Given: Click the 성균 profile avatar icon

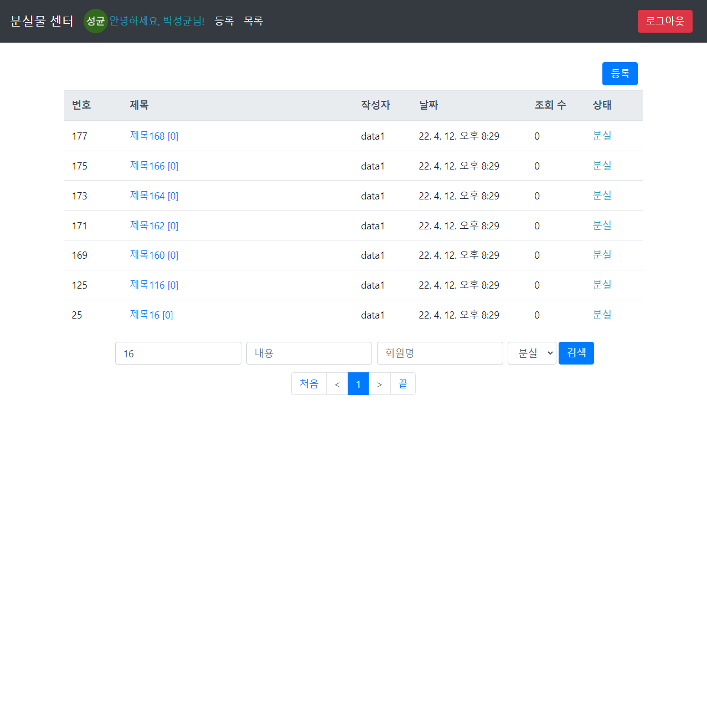Looking at the screenshot, I should point(95,21).
